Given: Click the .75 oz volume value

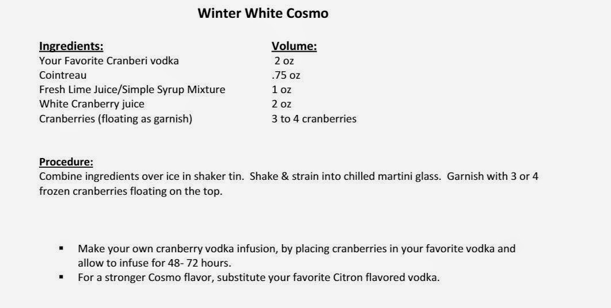Looking at the screenshot, I should pyautogui.click(x=286, y=75).
